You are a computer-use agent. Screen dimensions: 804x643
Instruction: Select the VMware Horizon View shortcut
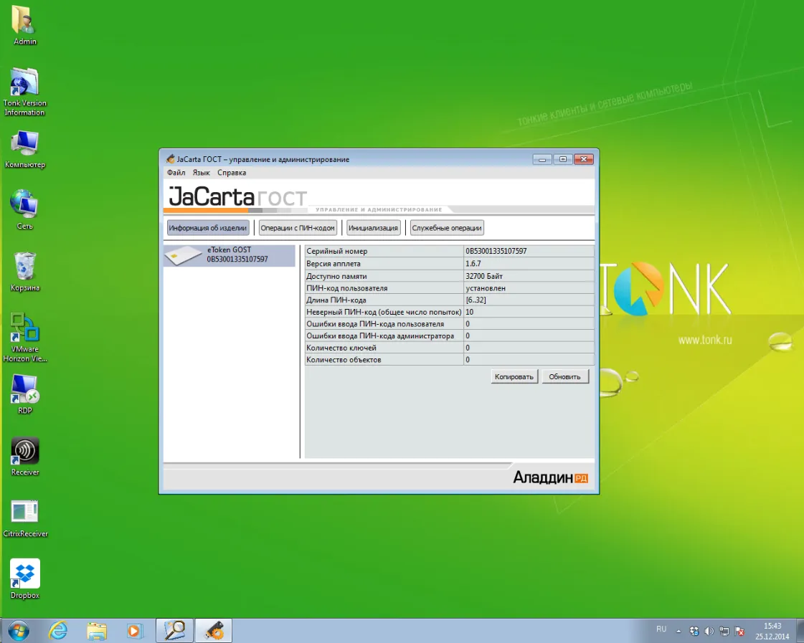tap(24, 338)
